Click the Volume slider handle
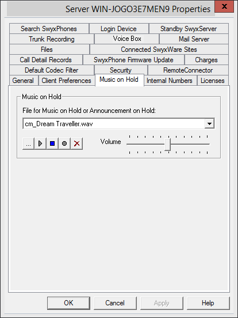Viewport: 238px width, 318px height. click(x=167, y=145)
